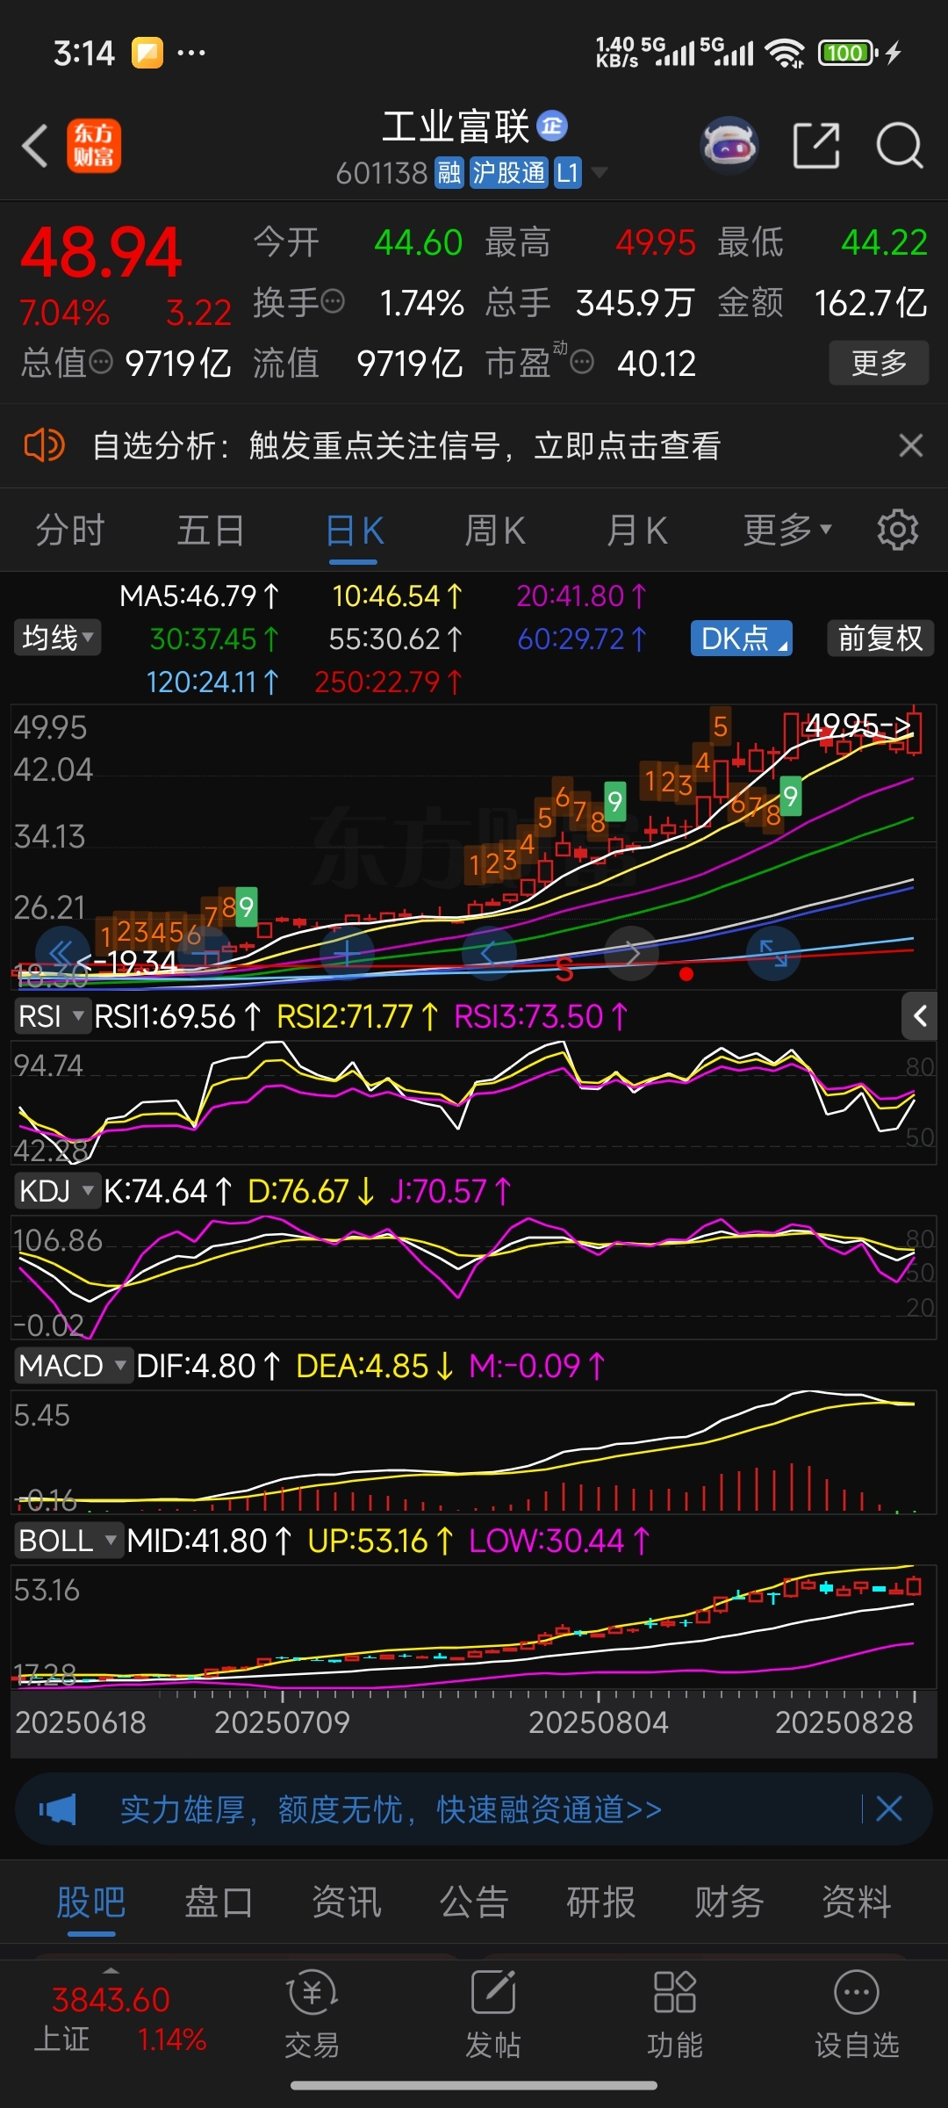Screen dimensions: 948x2108
Task: Open 交易 trading icon
Action: tap(312, 2016)
